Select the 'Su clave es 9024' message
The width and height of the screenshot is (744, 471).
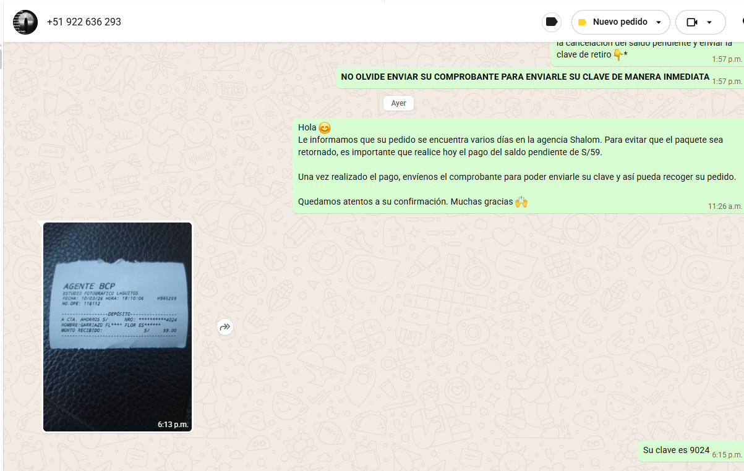(676, 450)
